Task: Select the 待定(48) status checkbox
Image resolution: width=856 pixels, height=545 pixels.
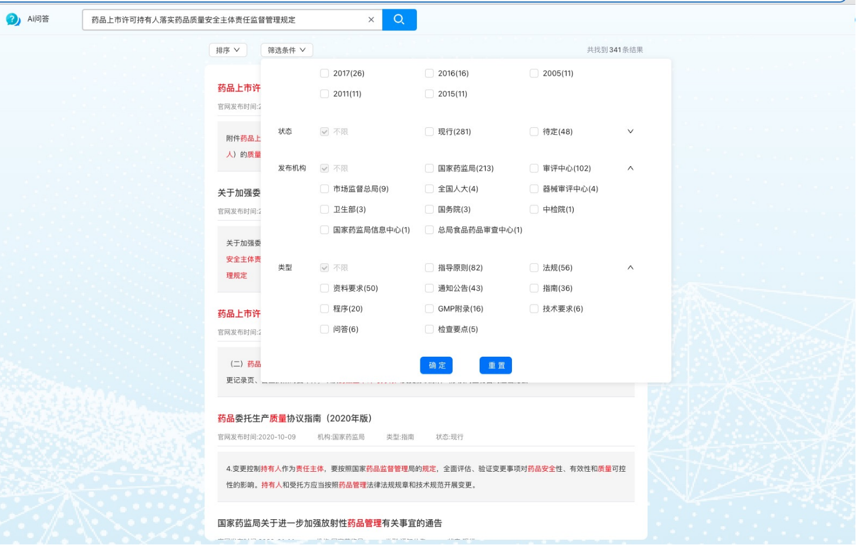Action: [x=534, y=132]
